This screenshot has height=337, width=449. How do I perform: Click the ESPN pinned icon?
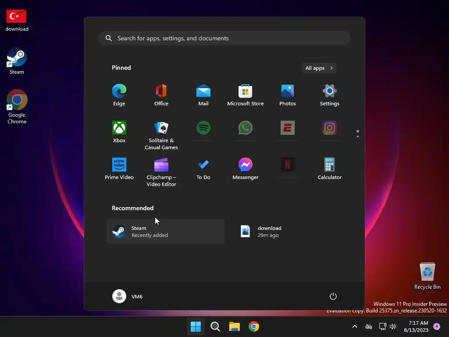coord(288,128)
